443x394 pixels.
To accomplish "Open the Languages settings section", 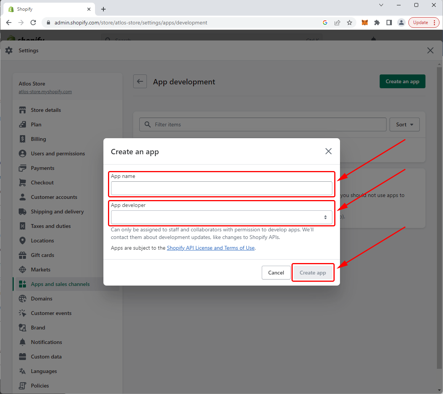I will [44, 371].
